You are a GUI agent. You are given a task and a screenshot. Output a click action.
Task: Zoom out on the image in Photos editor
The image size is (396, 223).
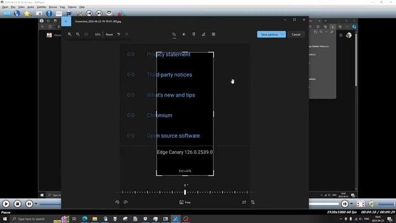[x=78, y=35]
